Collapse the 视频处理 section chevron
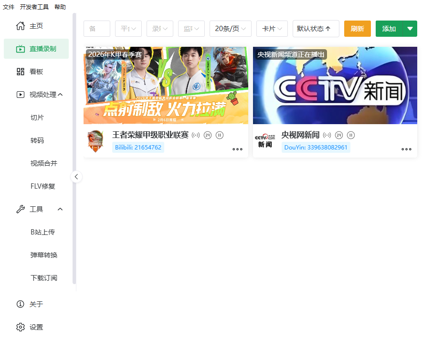Screen dimensions: 422x340 pos(60,95)
